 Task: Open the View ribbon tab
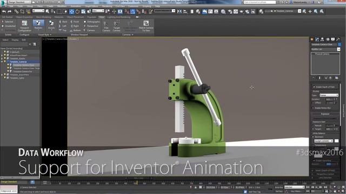coord(102,17)
